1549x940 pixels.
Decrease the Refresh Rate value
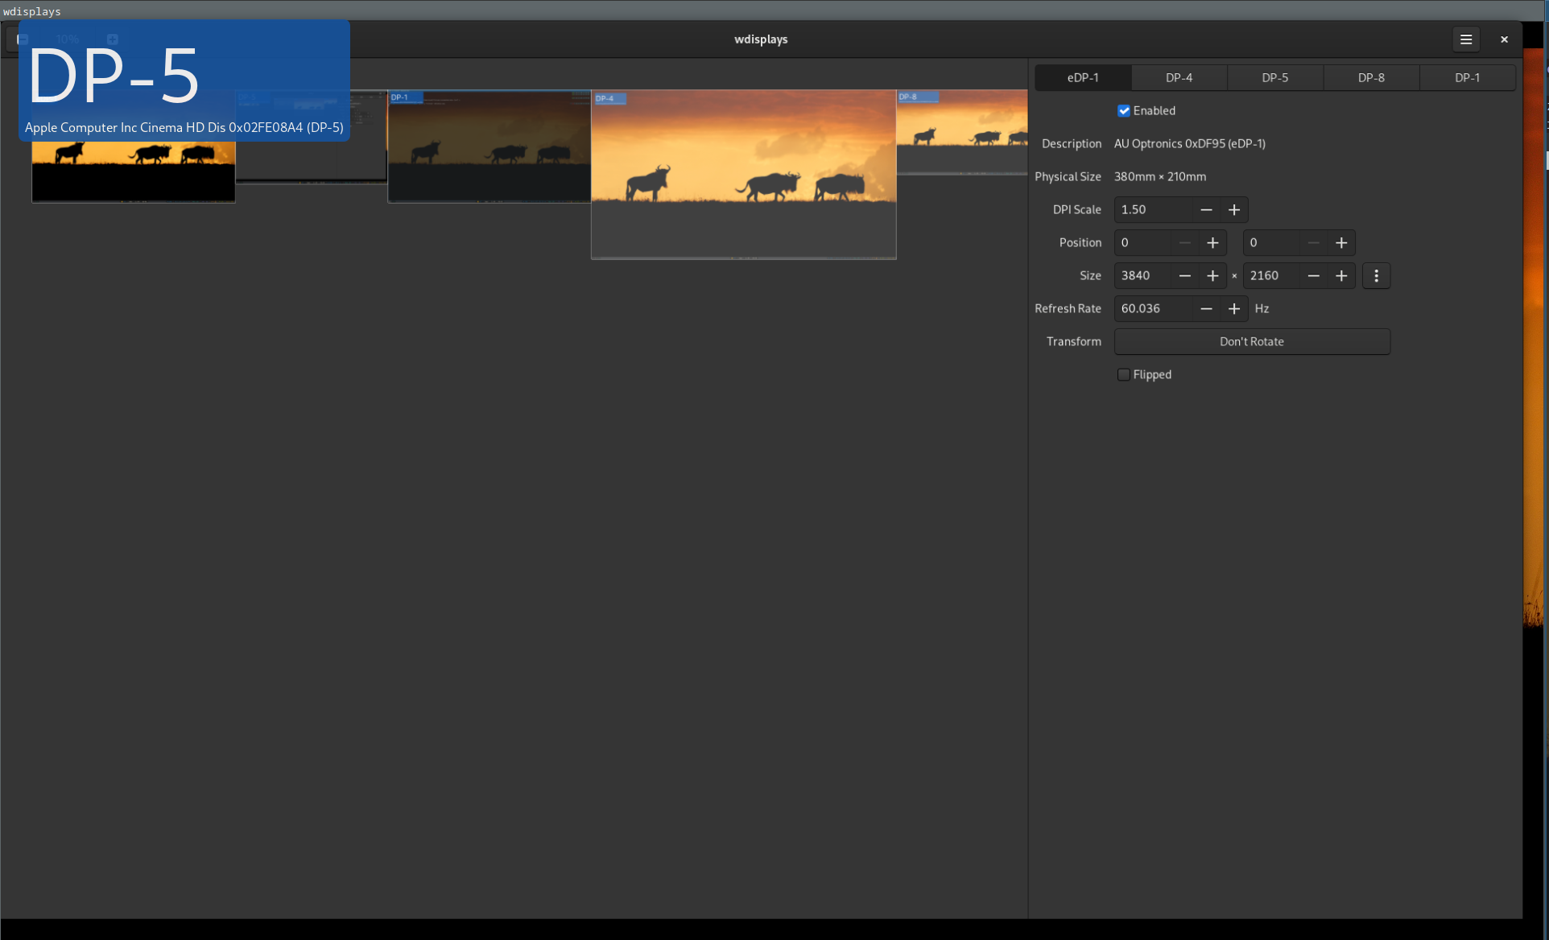tap(1206, 309)
